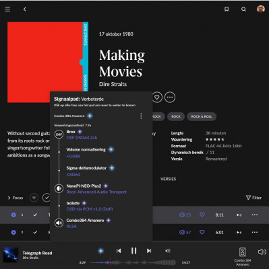The width and height of the screenshot is (269, 269).
Task: Click signal path star in playback bar
Action: click(100, 251)
